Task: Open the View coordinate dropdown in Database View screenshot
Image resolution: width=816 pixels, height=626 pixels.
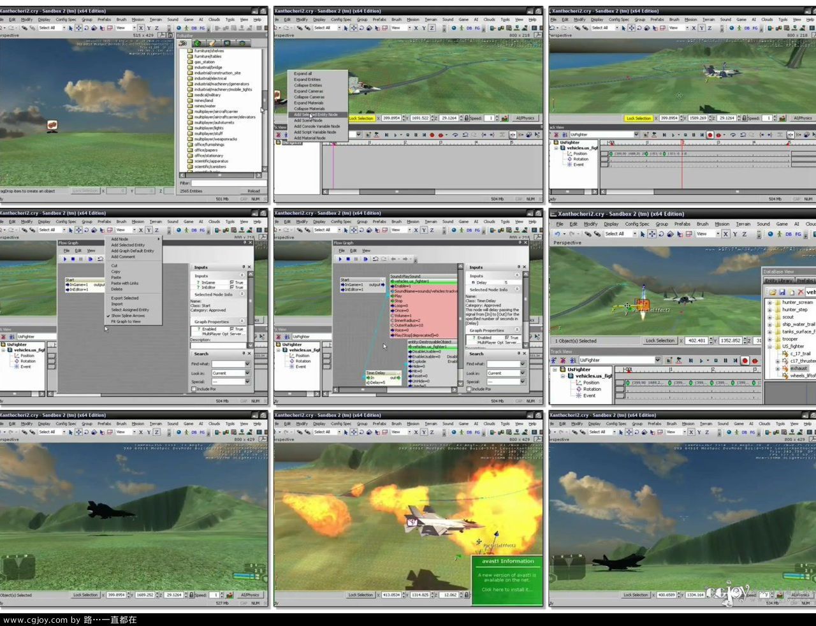Action: click(717, 234)
